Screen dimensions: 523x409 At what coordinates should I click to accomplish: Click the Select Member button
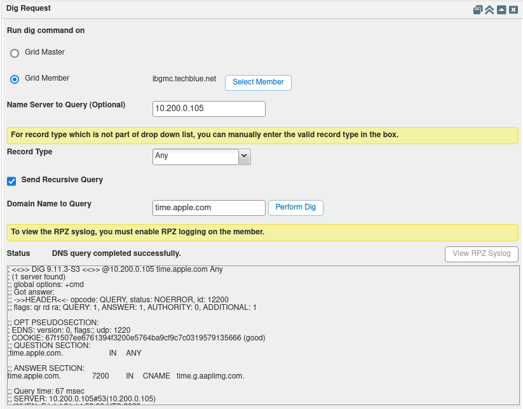[x=258, y=83]
